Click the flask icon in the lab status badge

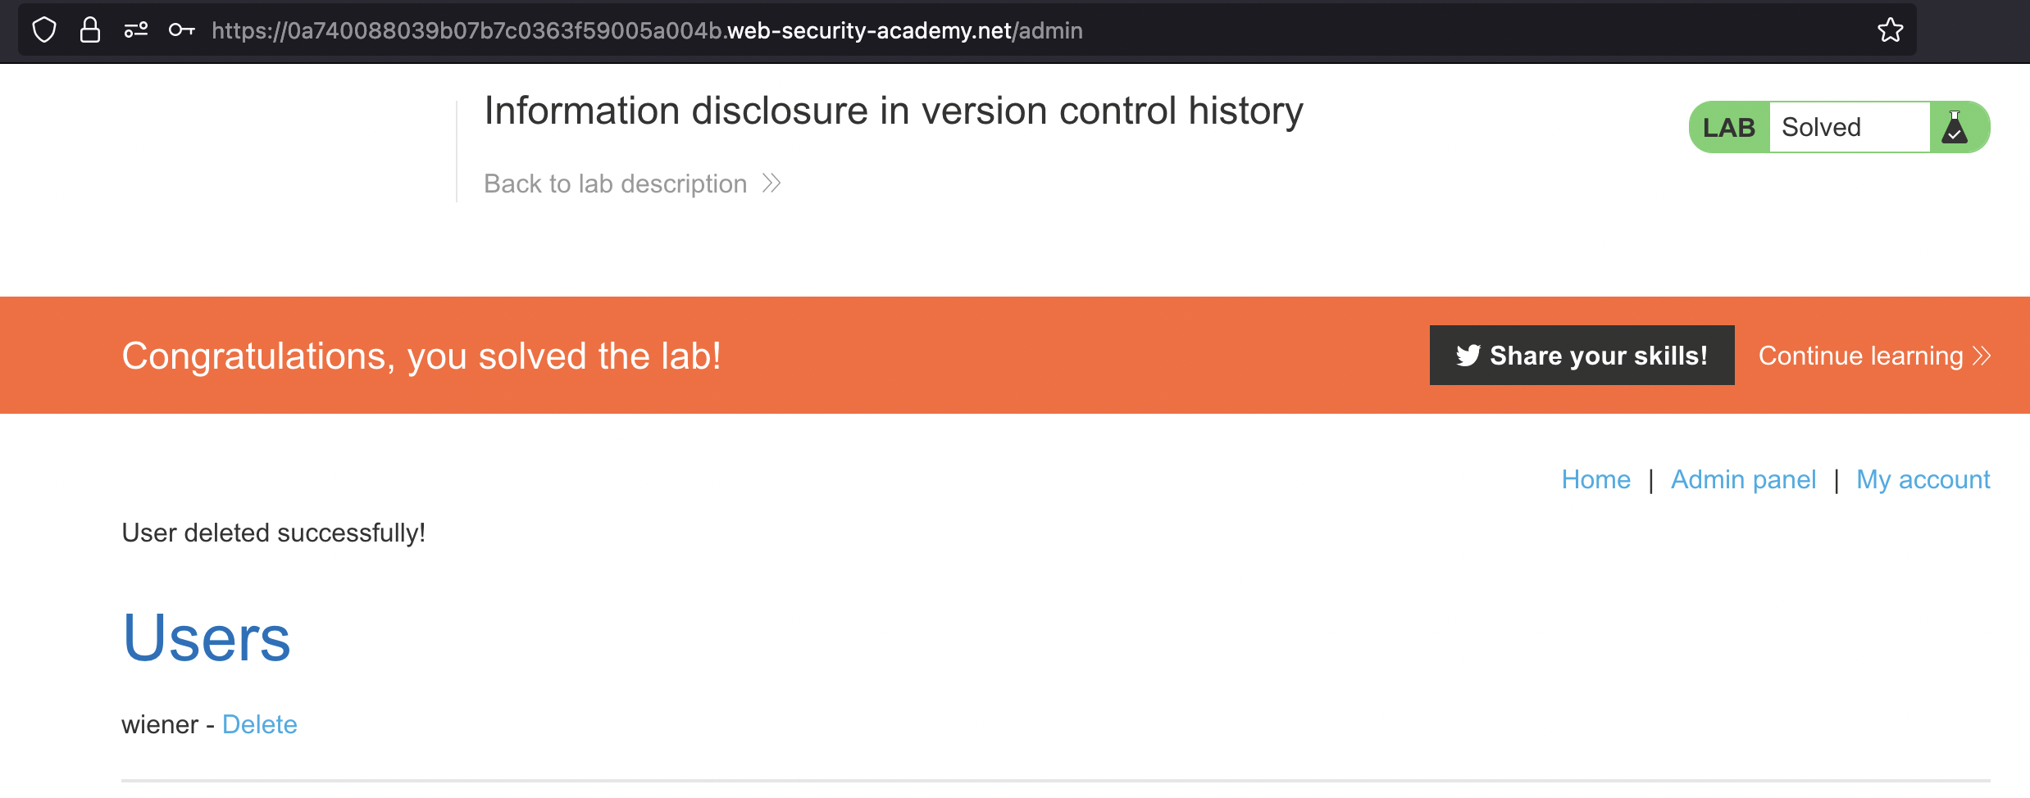click(x=1955, y=128)
